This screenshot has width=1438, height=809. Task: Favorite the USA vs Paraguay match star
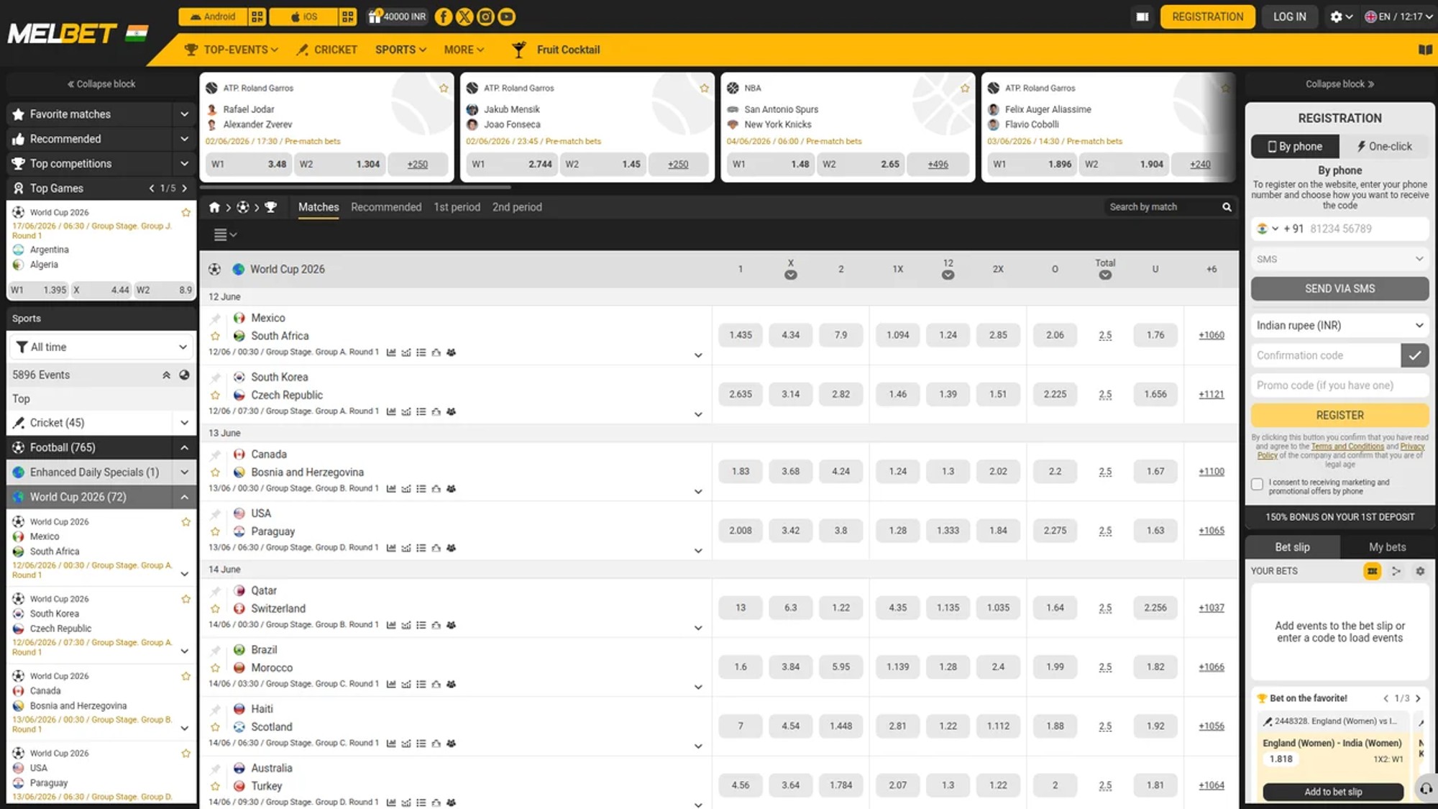point(215,531)
